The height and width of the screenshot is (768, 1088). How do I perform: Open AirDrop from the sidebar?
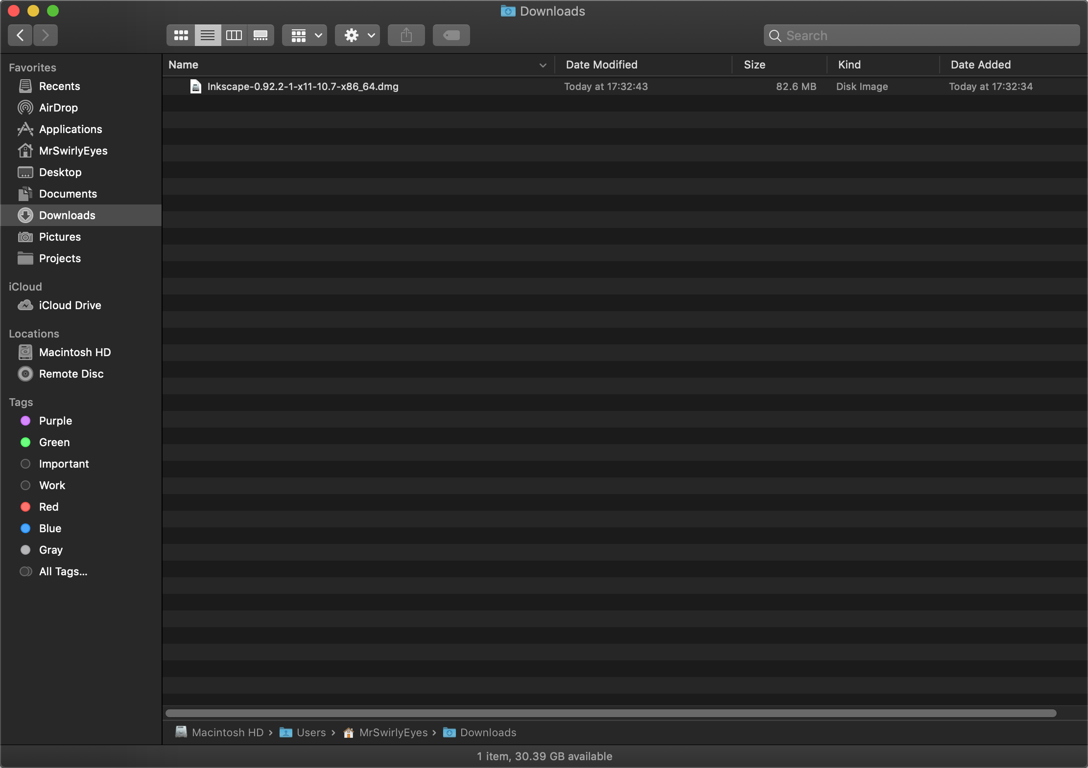click(58, 108)
